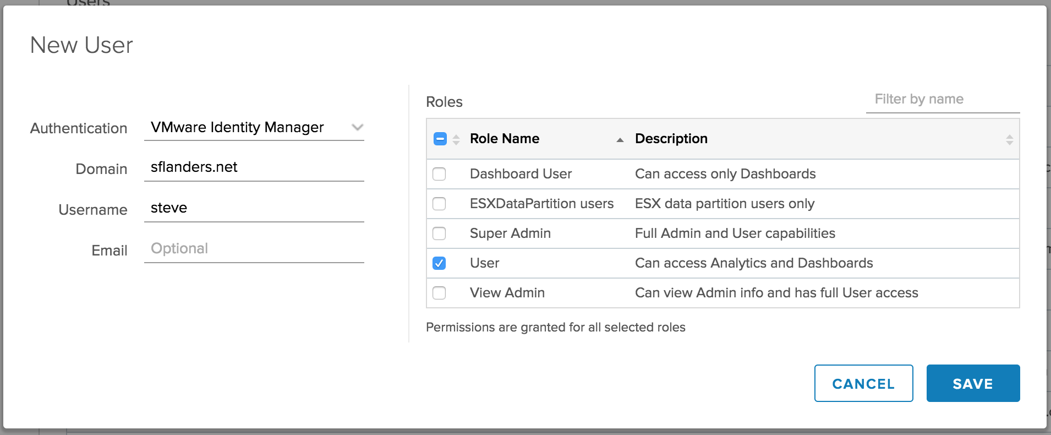Image resolution: width=1051 pixels, height=435 pixels.
Task: Click into the Domain field
Action: click(254, 167)
